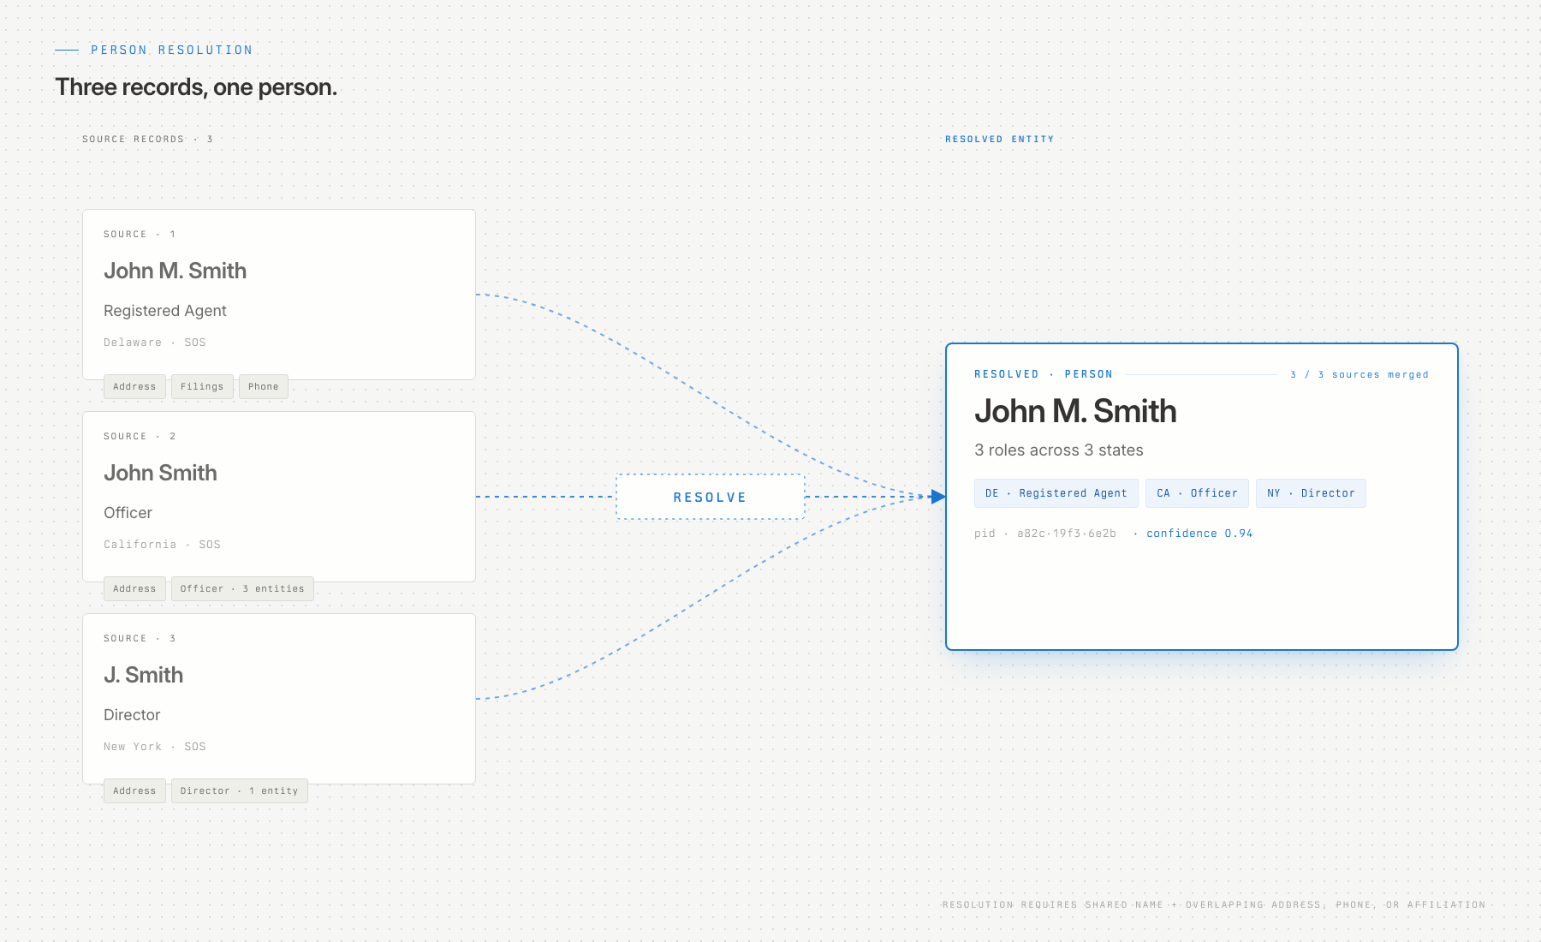Click the blue arrowhead pointing to resolved card

point(938,497)
